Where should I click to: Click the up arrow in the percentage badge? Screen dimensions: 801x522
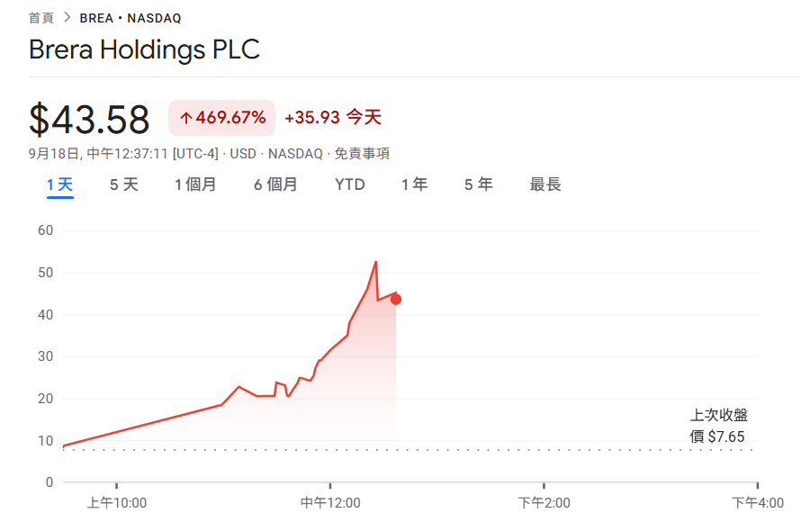tap(186, 118)
